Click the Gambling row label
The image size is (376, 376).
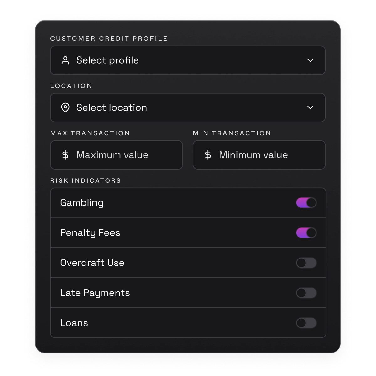(82, 203)
